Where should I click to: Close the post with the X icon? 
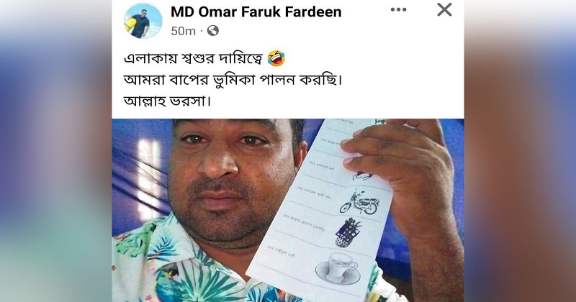[x=444, y=9]
